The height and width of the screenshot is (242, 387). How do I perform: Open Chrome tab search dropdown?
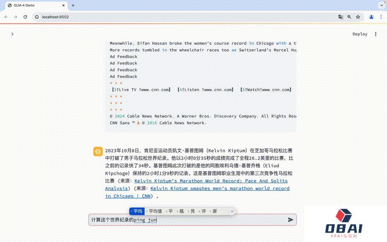(x=381, y=5)
